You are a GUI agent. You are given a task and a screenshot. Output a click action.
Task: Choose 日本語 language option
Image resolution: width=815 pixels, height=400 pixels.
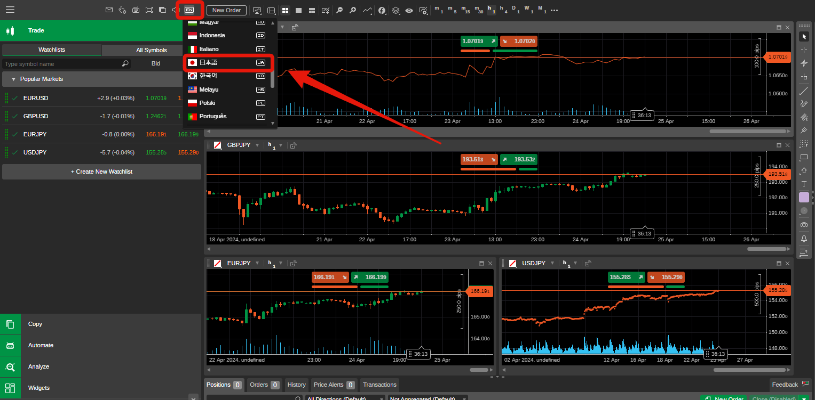point(227,62)
